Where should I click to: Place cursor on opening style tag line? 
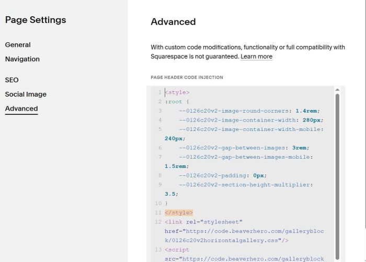click(177, 92)
